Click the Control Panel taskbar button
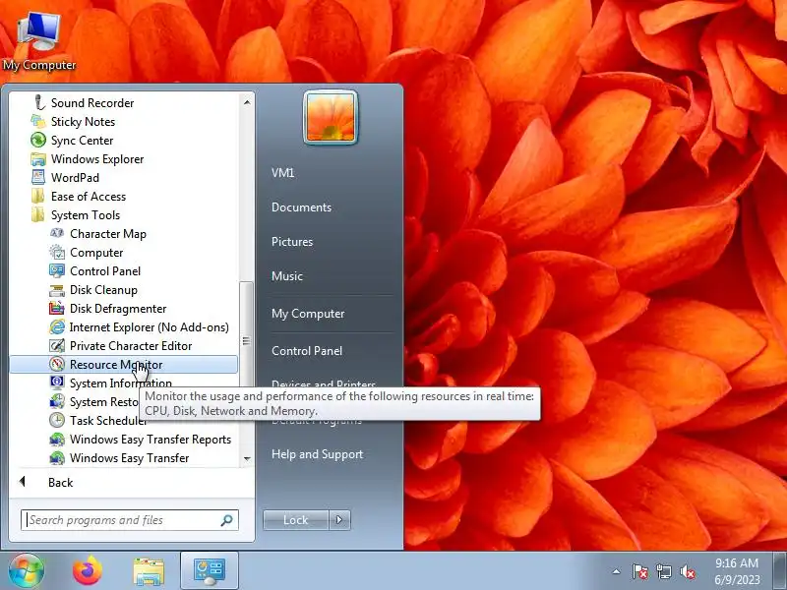This screenshot has height=590, width=787. coord(210,570)
